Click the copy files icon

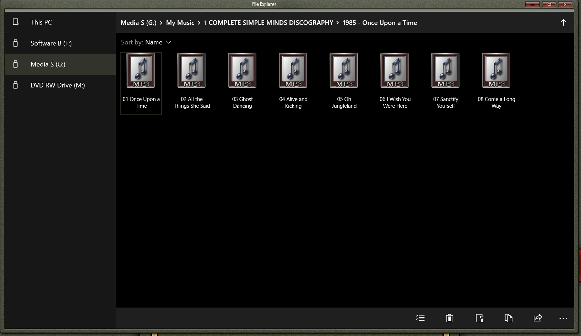(x=509, y=318)
